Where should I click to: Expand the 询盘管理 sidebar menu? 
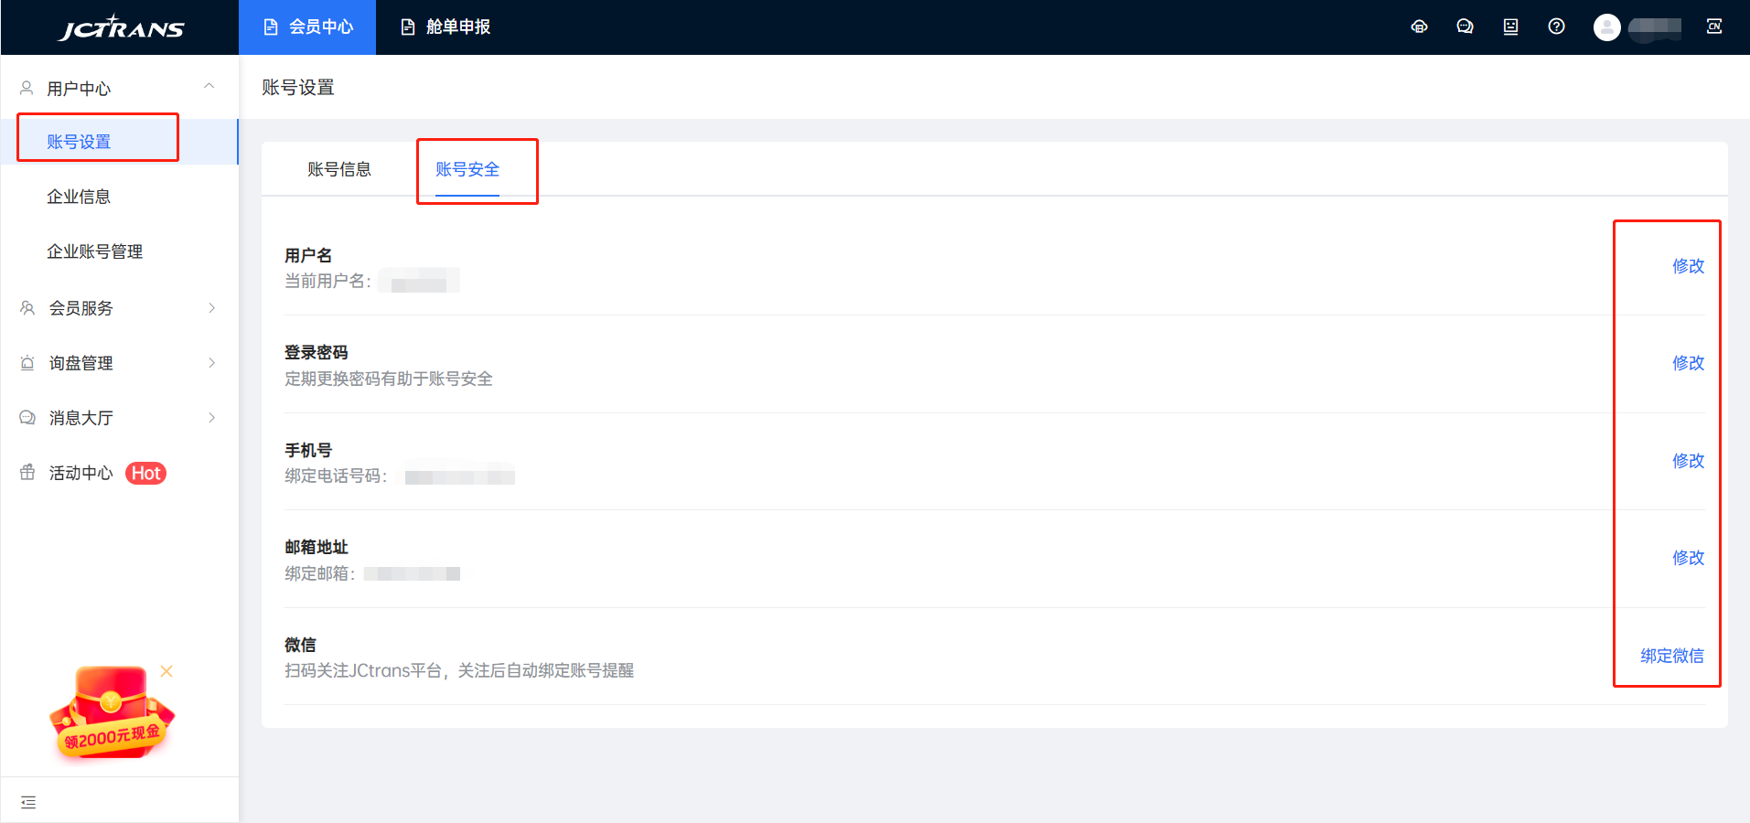tap(119, 363)
